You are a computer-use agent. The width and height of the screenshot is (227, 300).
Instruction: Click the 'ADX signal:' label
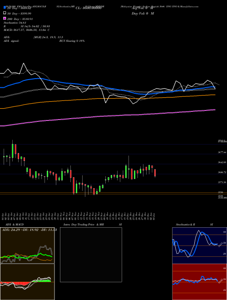pos(11,41)
